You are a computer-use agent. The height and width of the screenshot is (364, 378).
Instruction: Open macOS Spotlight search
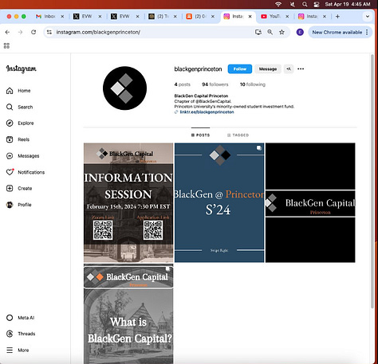click(305, 4)
